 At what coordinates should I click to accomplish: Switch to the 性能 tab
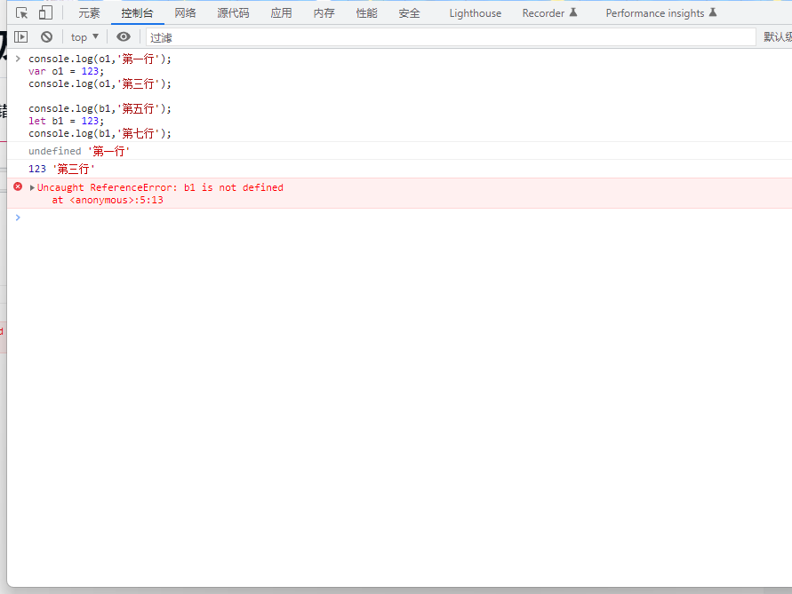(367, 13)
